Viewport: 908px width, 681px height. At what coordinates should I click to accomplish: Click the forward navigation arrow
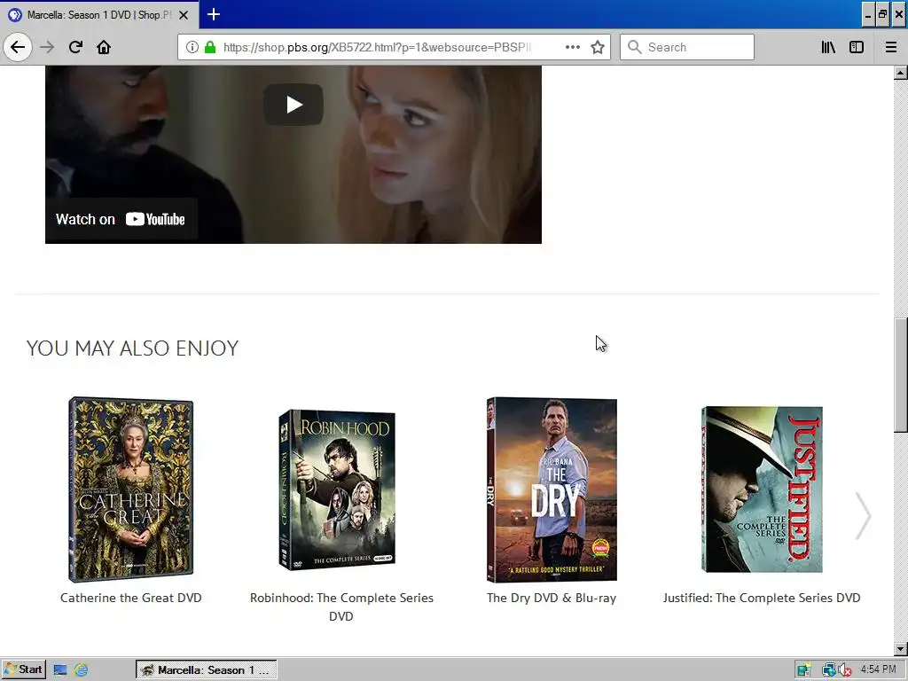click(x=47, y=47)
